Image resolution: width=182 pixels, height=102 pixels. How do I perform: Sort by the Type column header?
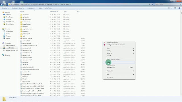(65, 11)
